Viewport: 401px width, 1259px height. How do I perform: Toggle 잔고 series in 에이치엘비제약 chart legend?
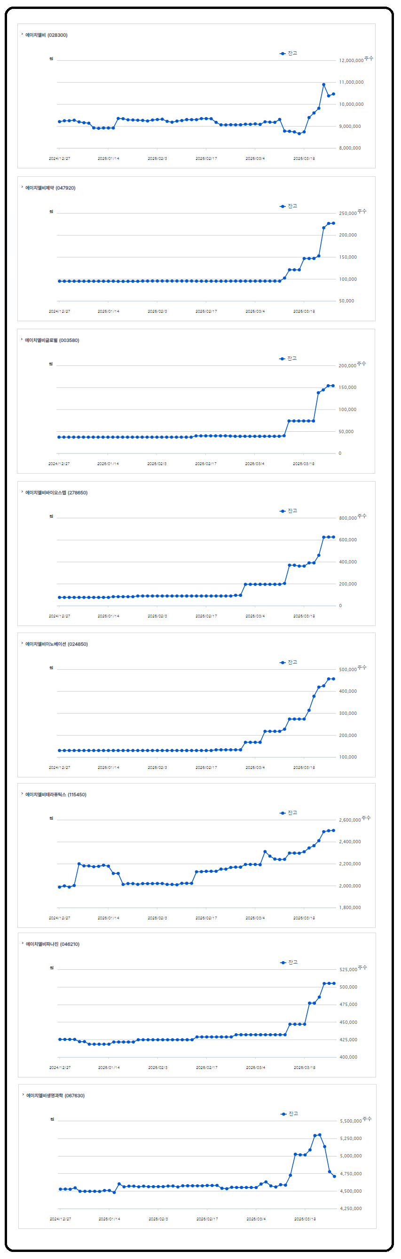pyautogui.click(x=289, y=206)
